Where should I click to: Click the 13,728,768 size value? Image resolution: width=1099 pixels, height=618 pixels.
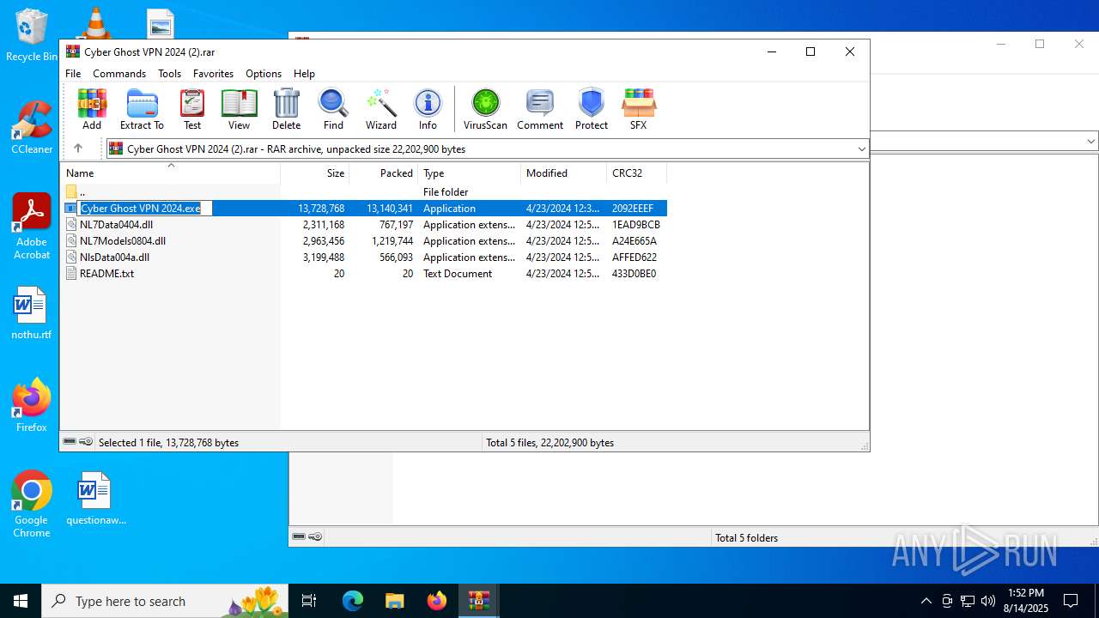pyautogui.click(x=321, y=209)
